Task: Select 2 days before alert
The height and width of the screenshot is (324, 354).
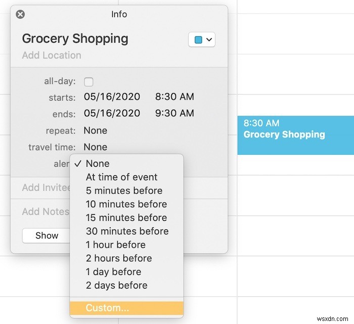Action: (116, 285)
